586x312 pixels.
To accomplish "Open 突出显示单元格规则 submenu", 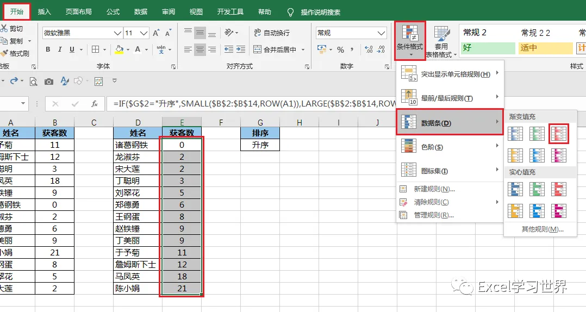I will (450, 74).
